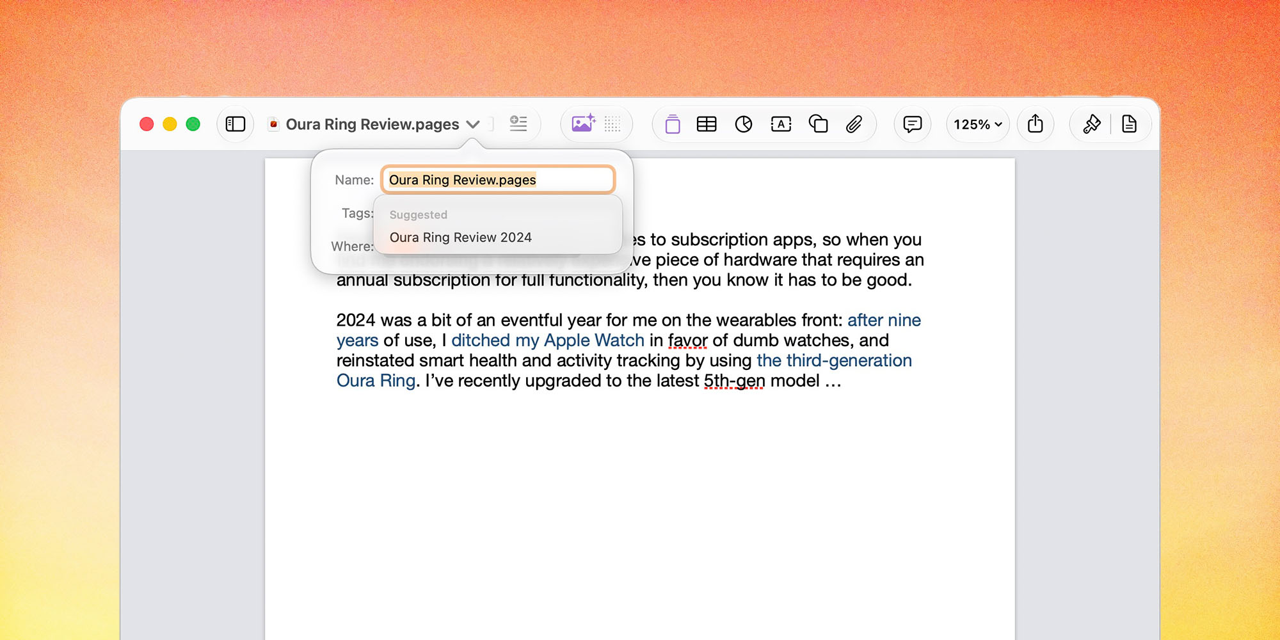This screenshot has width=1280, height=640.
Task: Open the link 'ditched my Apple Watch'
Action: click(x=548, y=340)
